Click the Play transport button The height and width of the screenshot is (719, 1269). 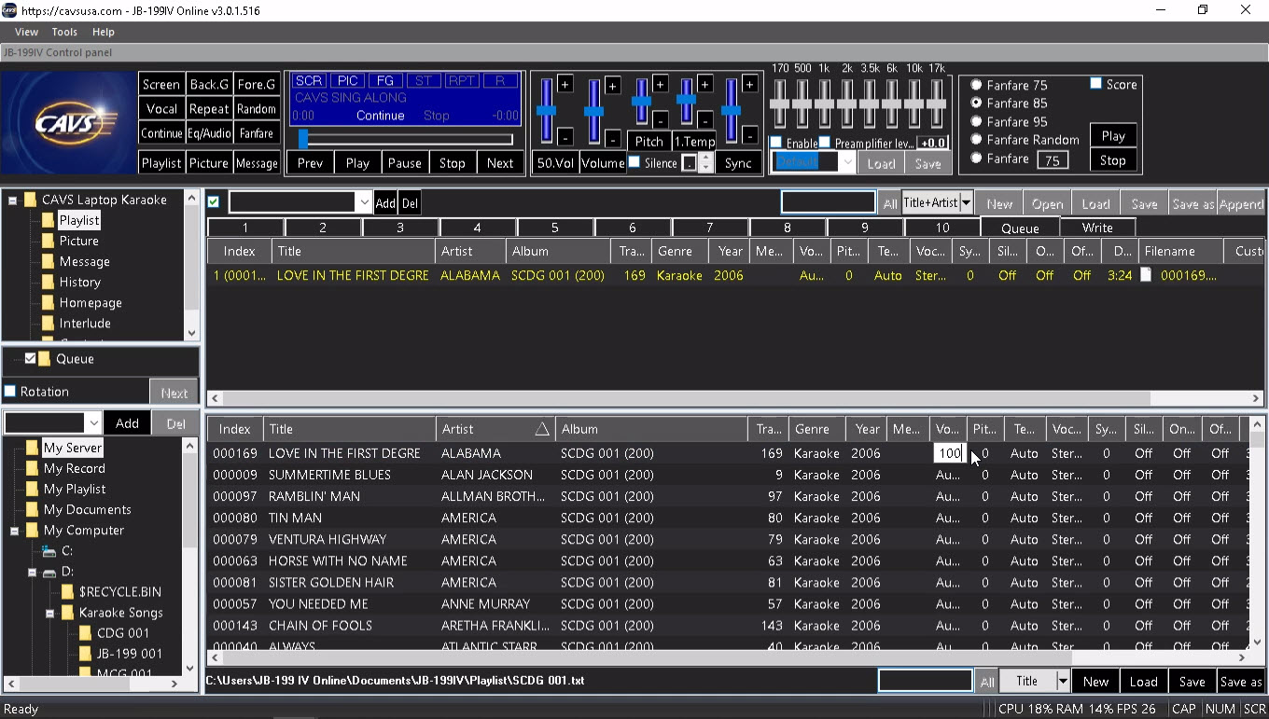357,162
